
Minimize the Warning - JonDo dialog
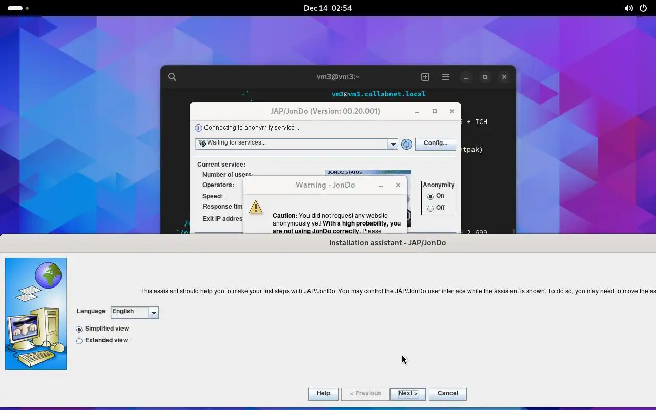pyautogui.click(x=381, y=186)
